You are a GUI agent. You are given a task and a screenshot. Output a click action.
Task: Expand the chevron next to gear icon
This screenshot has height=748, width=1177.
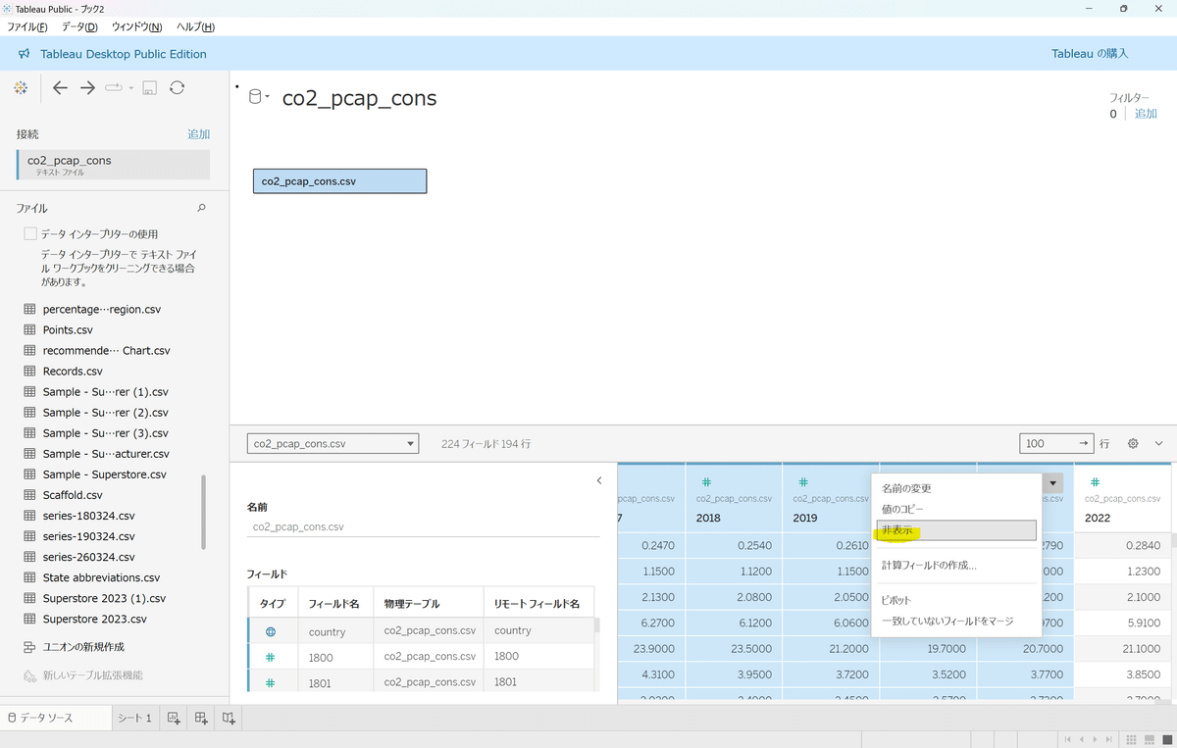[1158, 444]
